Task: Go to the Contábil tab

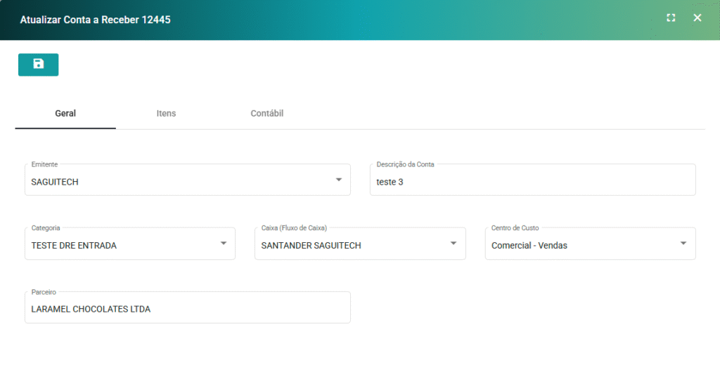Action: (266, 114)
